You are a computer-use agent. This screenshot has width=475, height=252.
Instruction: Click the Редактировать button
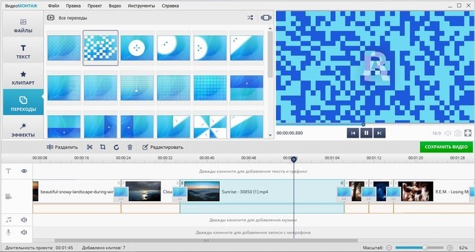click(163, 147)
